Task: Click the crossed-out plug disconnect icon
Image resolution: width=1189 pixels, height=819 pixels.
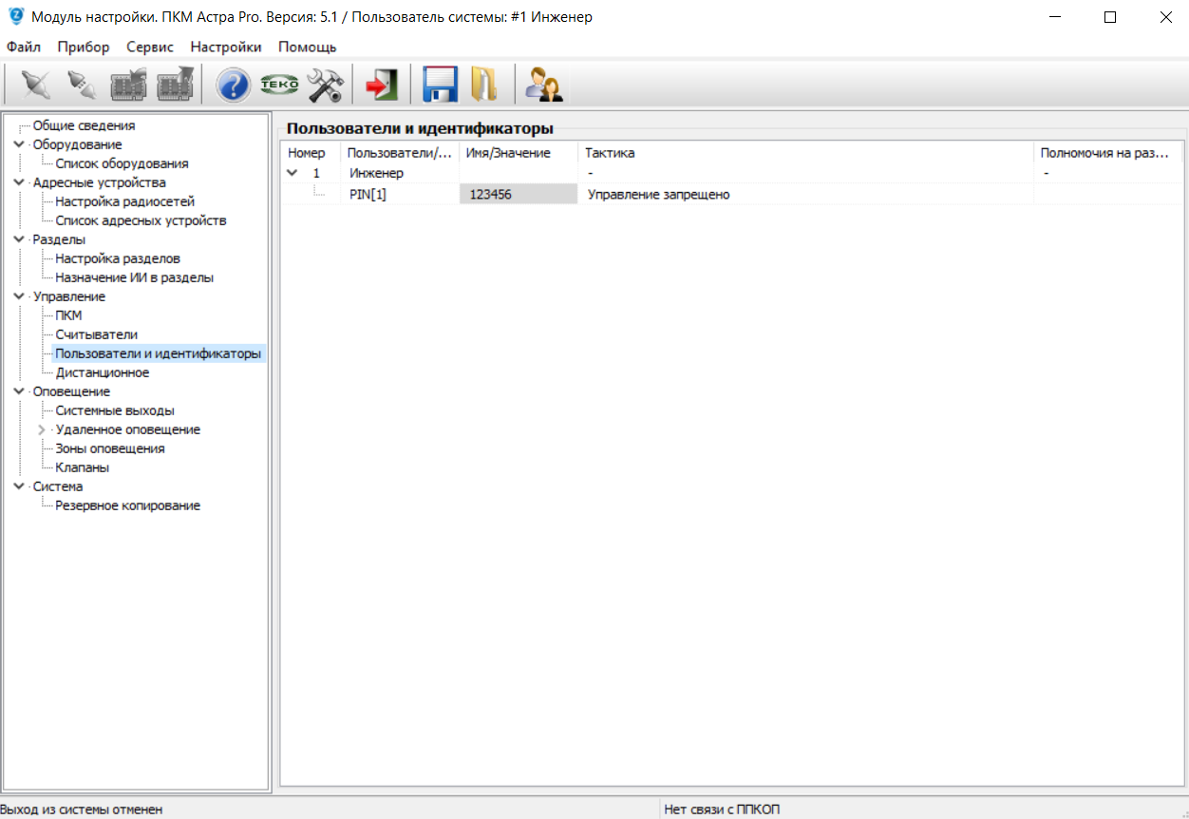Action: point(35,86)
